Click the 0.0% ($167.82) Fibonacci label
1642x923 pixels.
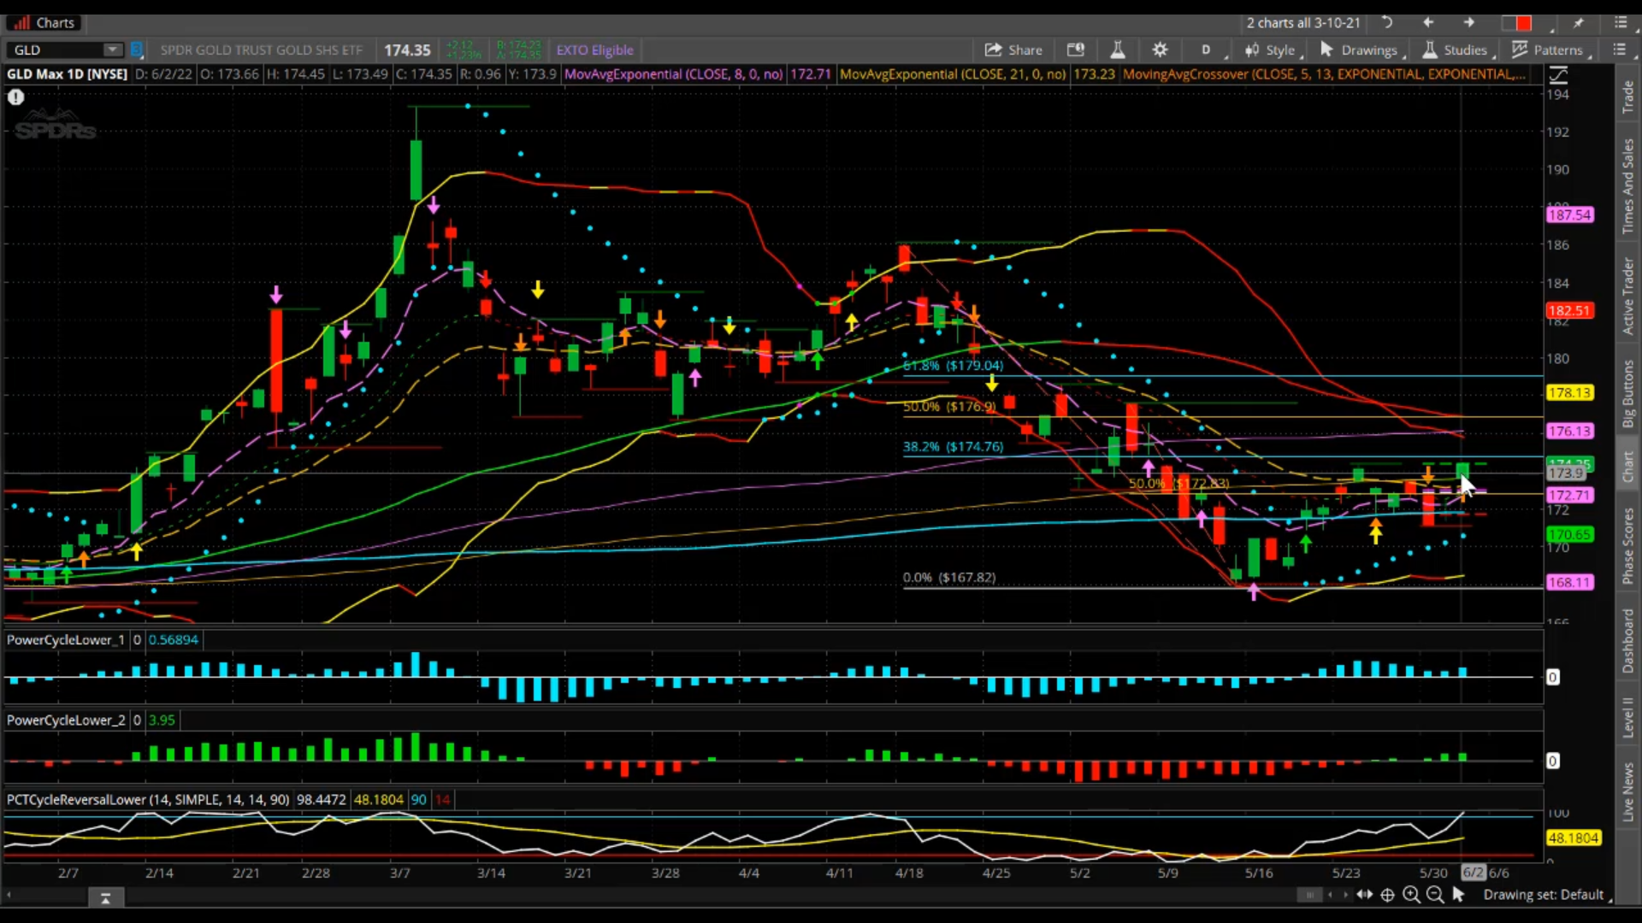pos(949,578)
